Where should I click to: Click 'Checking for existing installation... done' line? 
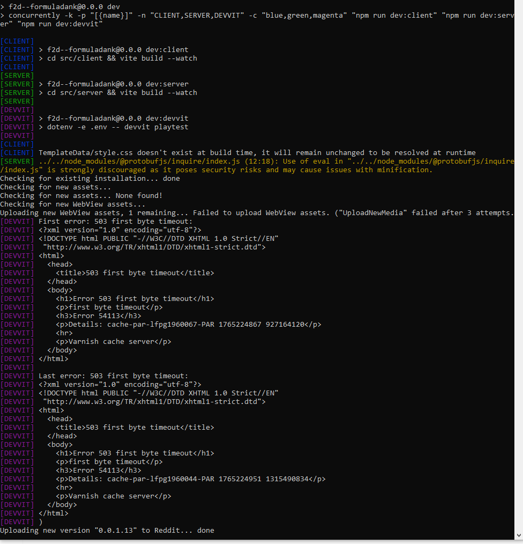point(90,178)
